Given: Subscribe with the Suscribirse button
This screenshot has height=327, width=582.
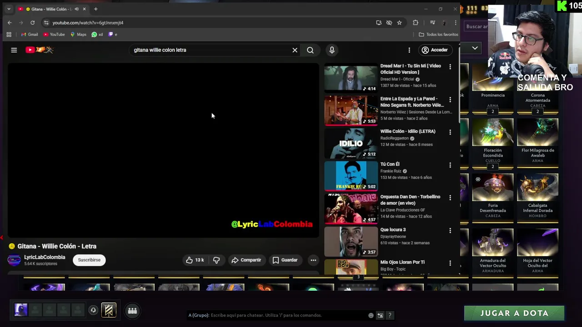Looking at the screenshot, I should click(89, 260).
